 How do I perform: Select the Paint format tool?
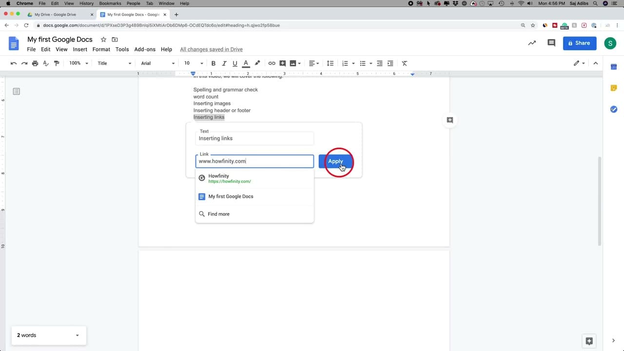57,63
